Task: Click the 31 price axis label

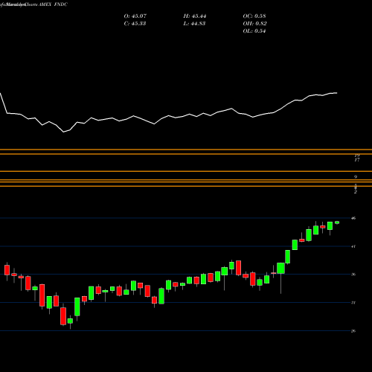Action: coord(353,303)
